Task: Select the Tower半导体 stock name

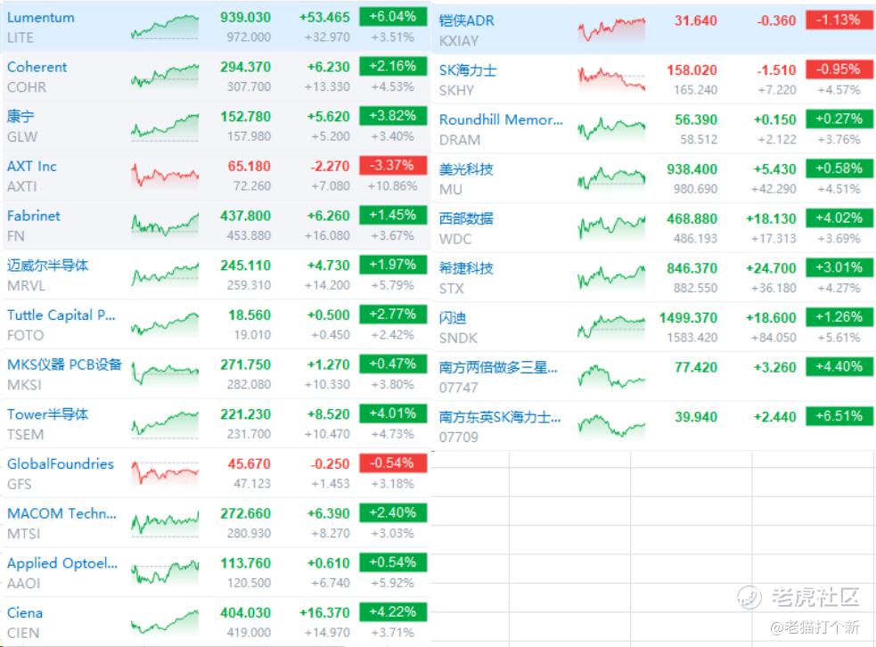Action: click(47, 414)
